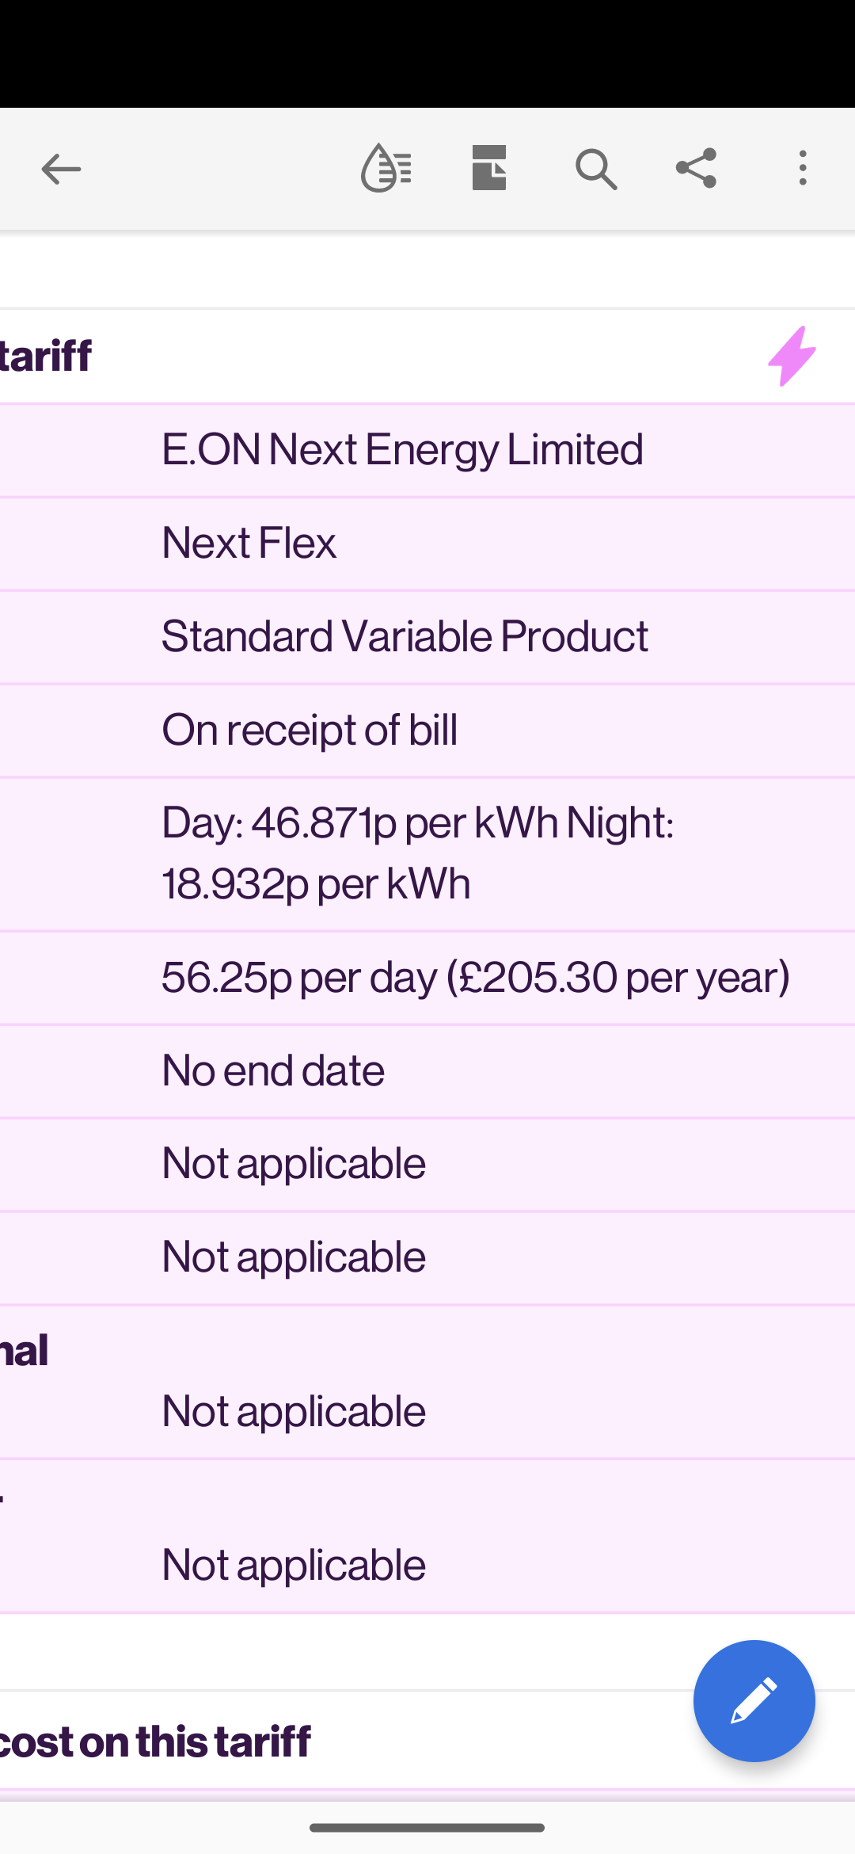855x1854 pixels.
Task: Tap 'Not applicable' directly below 'No end date'
Action: tap(294, 1163)
